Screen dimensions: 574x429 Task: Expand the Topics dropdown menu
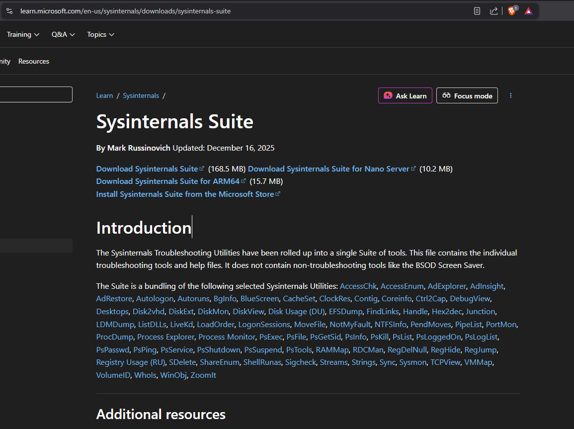click(100, 34)
